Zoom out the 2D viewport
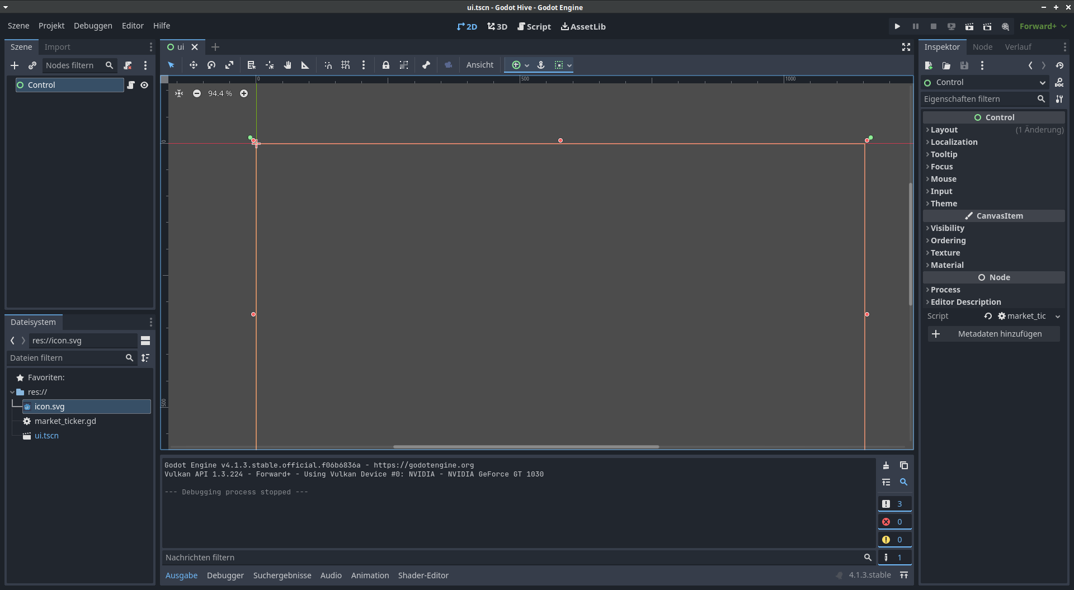The width and height of the screenshot is (1074, 590). click(x=197, y=93)
